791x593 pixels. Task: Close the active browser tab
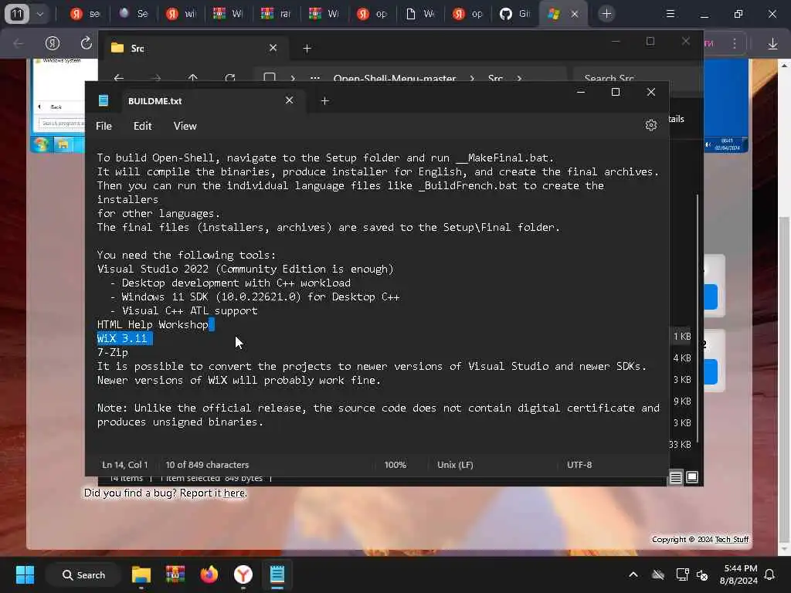pyautogui.click(x=575, y=14)
